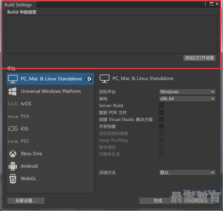Open the 压缩方法 默认 dropdown
This screenshot has height=211, width=223.
point(187,173)
